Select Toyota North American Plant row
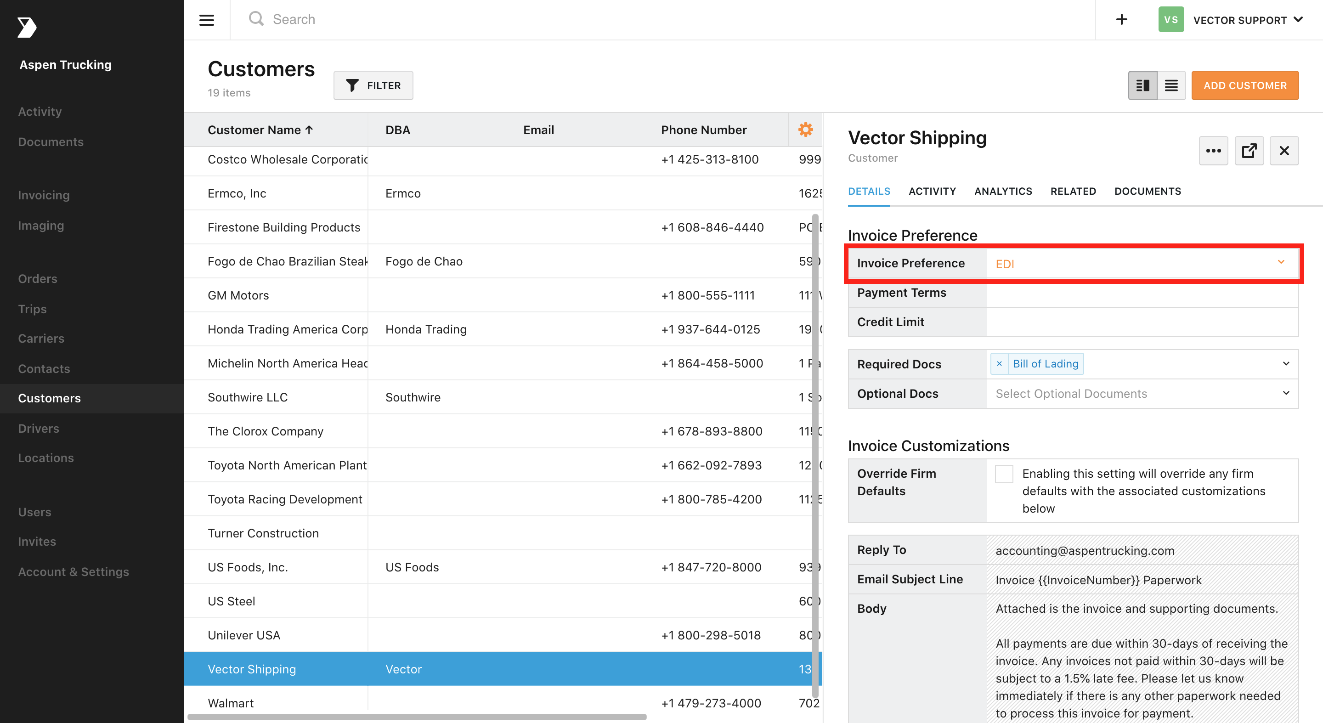 [503, 465]
